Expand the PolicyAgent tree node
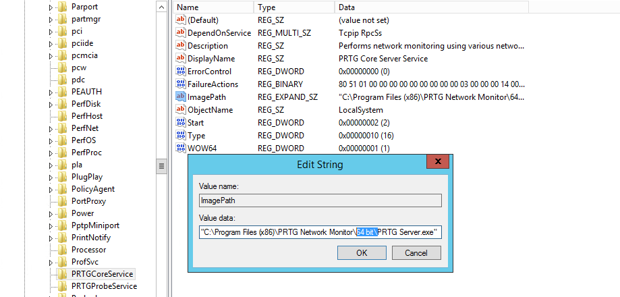 (x=51, y=190)
